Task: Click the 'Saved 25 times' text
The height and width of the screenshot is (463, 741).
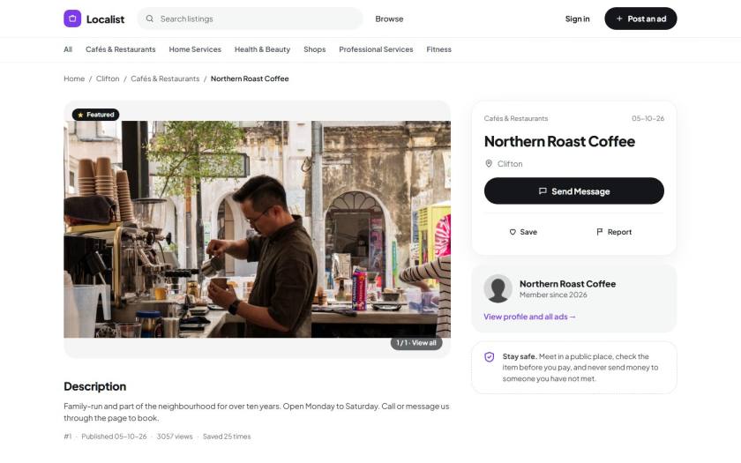Action: point(227,437)
